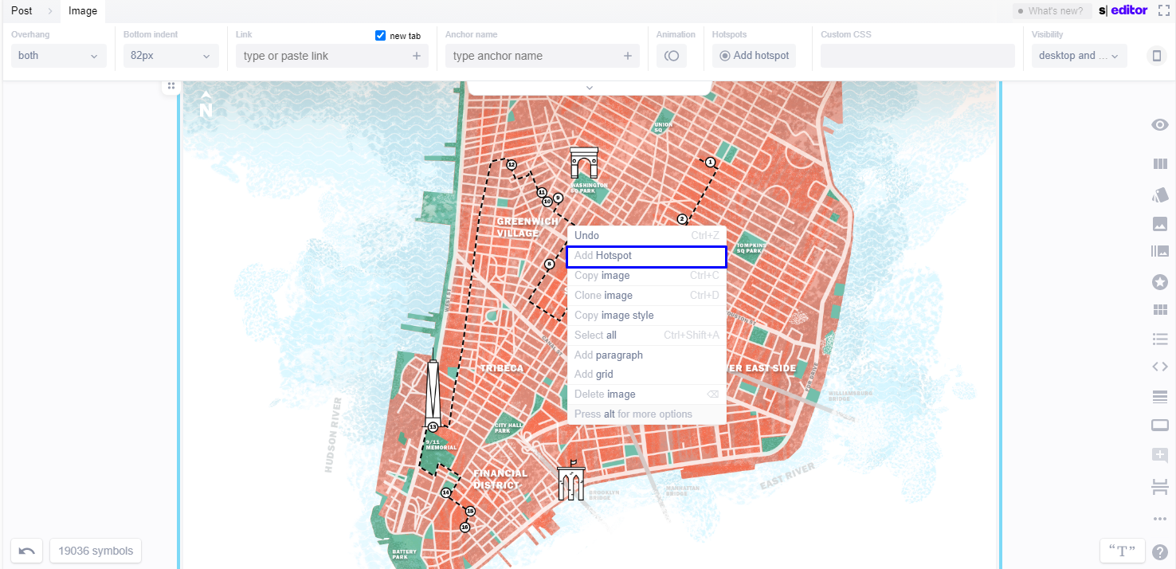The image size is (1176, 569).
Task: Click the "TRIBECA" map label
Action: pyautogui.click(x=501, y=368)
